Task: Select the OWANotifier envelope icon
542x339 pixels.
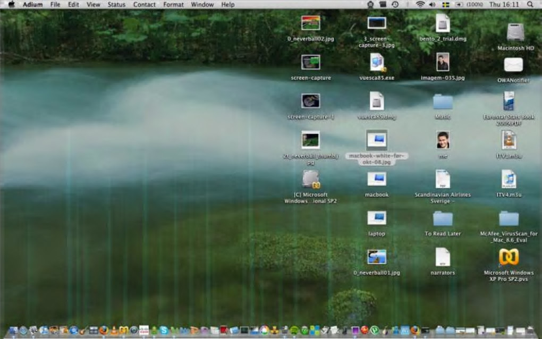Action: (513, 65)
